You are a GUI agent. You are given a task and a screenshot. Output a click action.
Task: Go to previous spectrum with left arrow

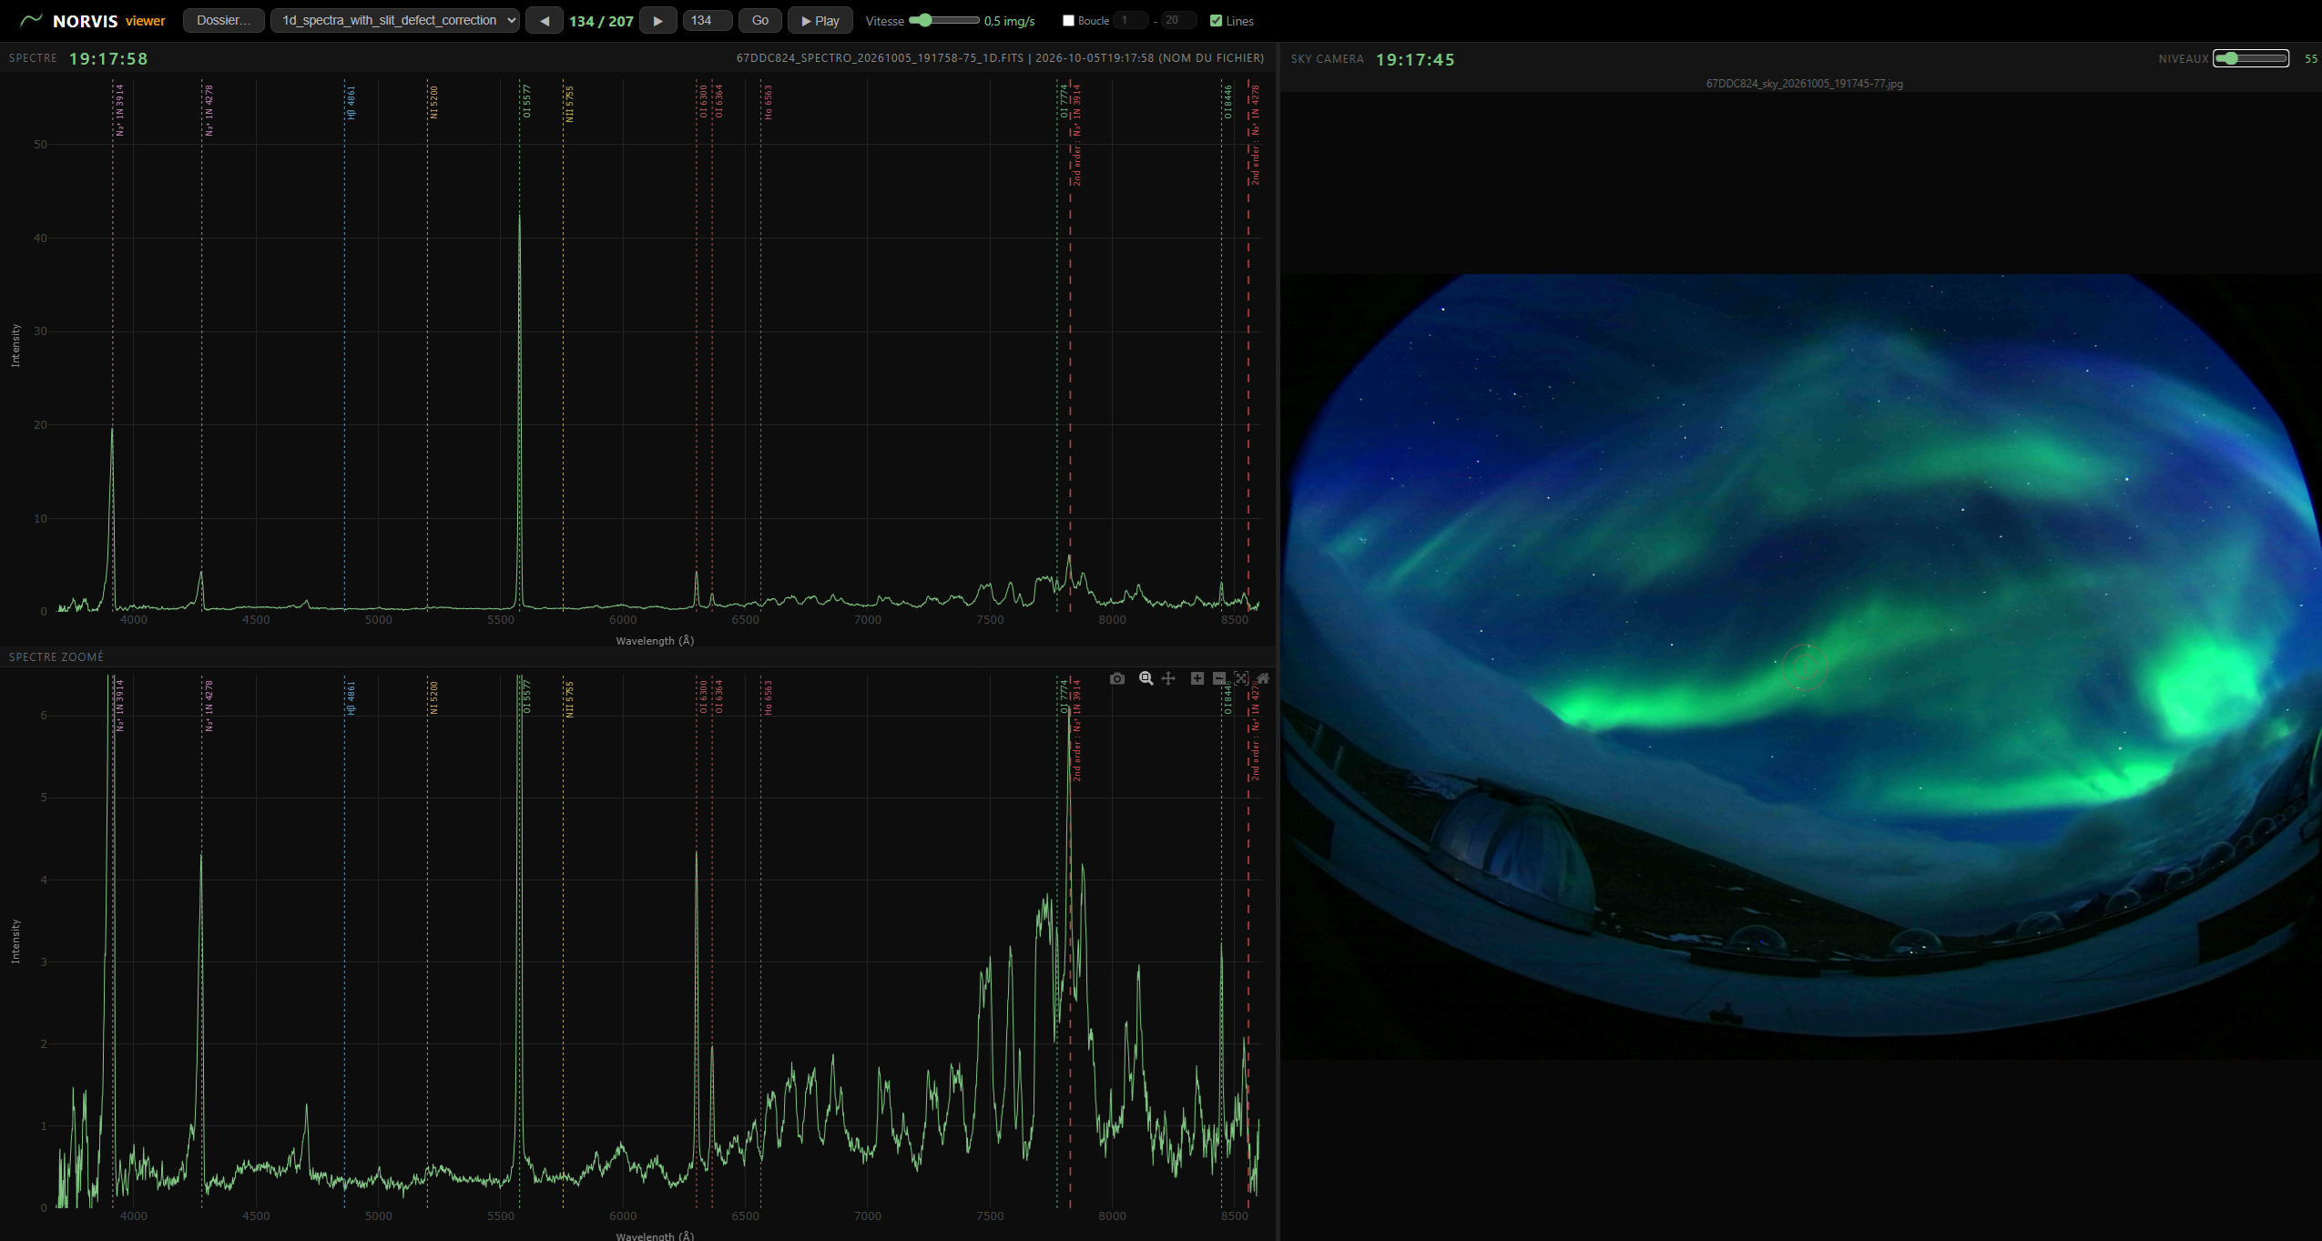[x=545, y=20]
